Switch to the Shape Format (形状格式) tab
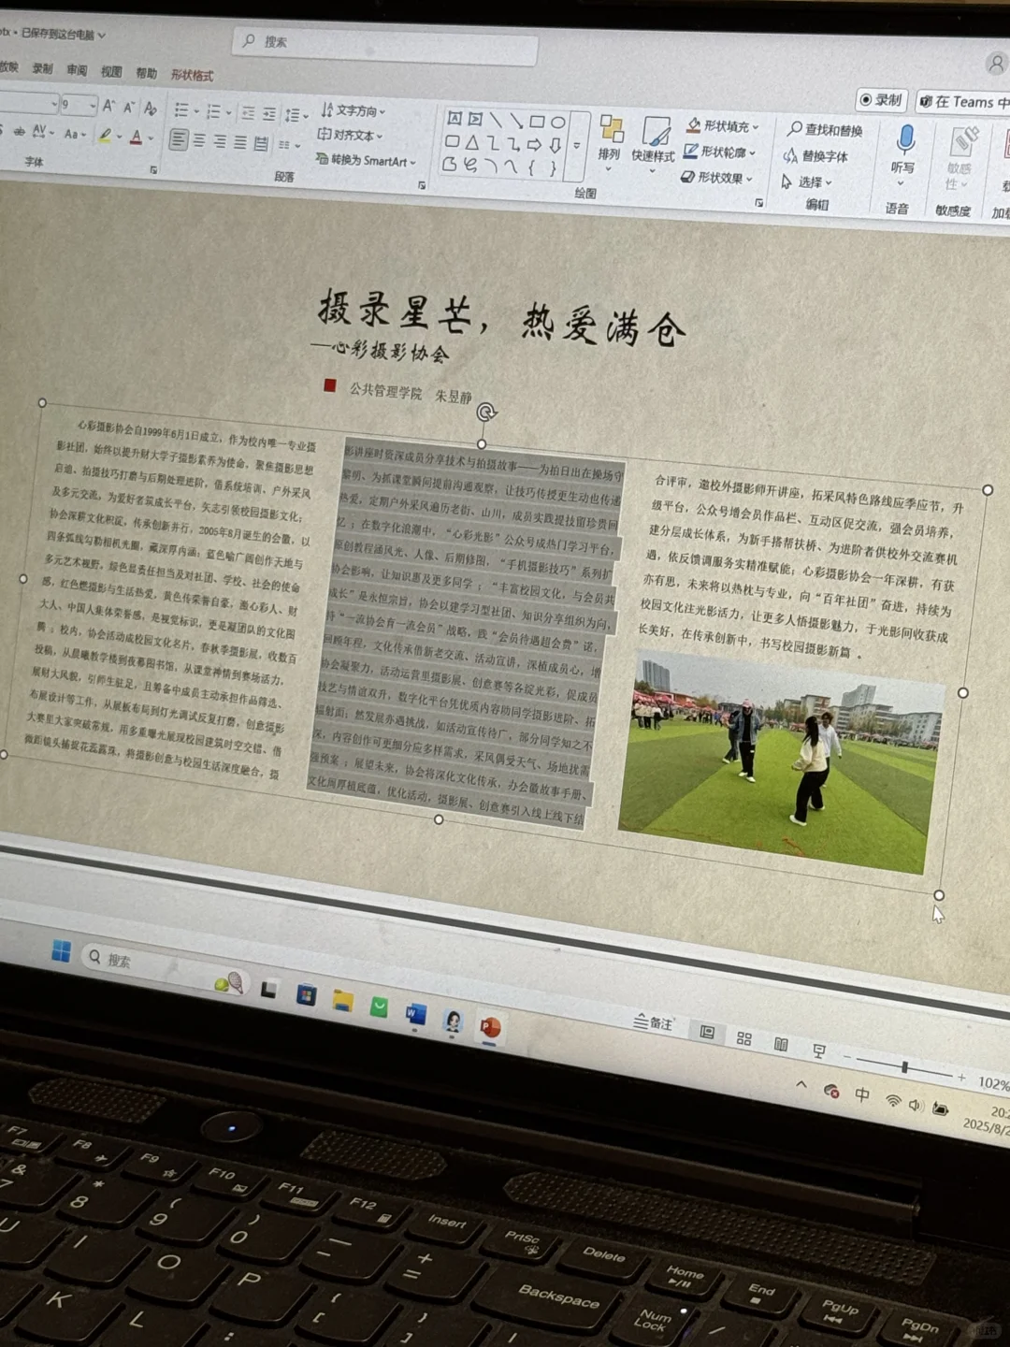This screenshot has width=1010, height=1347. (x=192, y=76)
